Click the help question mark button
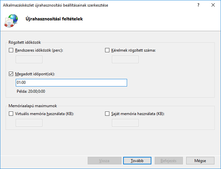The height and width of the screenshot is (169, 221). tap(198, 5)
